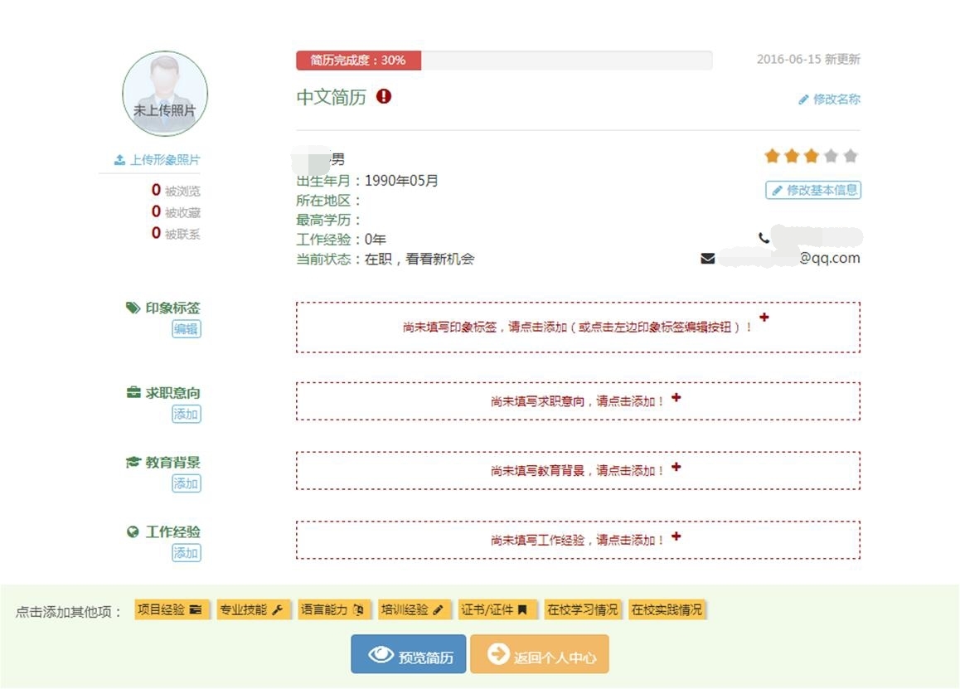This screenshot has width=960, height=689.
Task: Click the profile photo placeholder avatar
Action: tap(165, 94)
